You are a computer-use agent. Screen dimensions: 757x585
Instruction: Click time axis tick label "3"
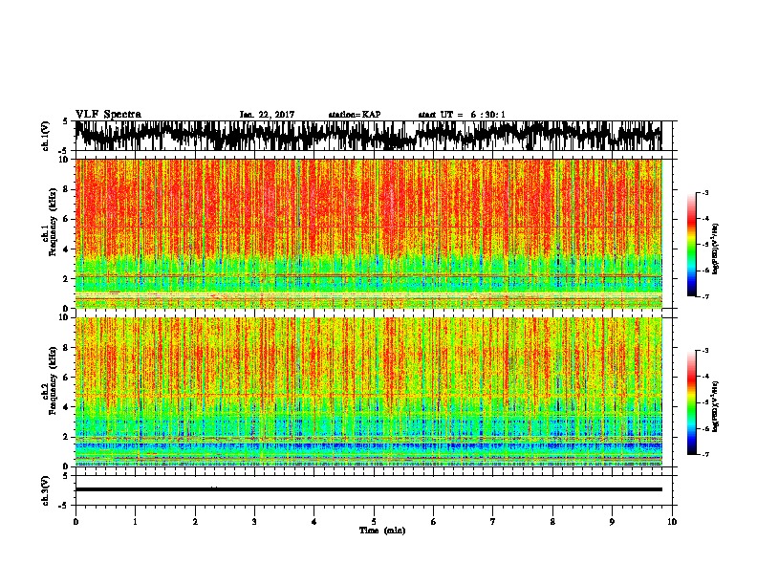[254, 522]
